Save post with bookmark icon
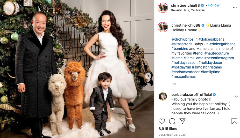240x138 pixels. (x=234, y=121)
